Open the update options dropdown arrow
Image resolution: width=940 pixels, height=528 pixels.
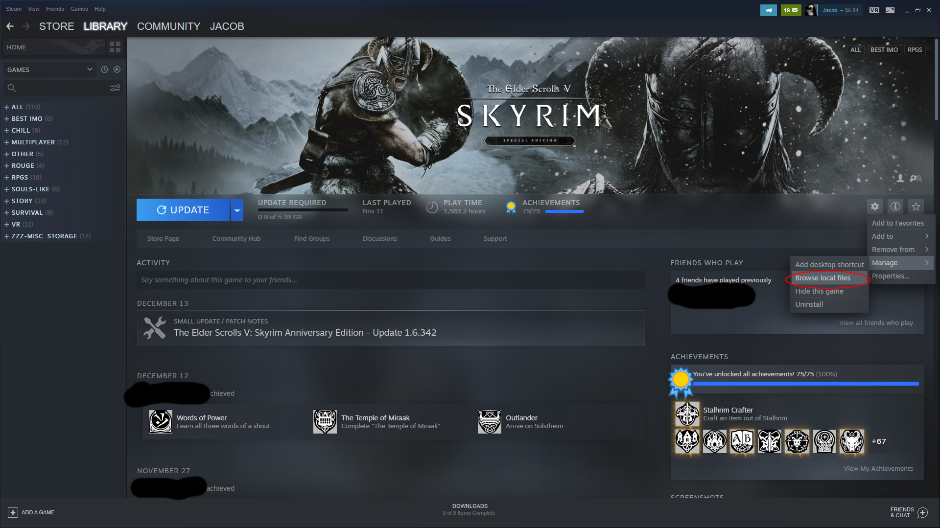pyautogui.click(x=237, y=210)
